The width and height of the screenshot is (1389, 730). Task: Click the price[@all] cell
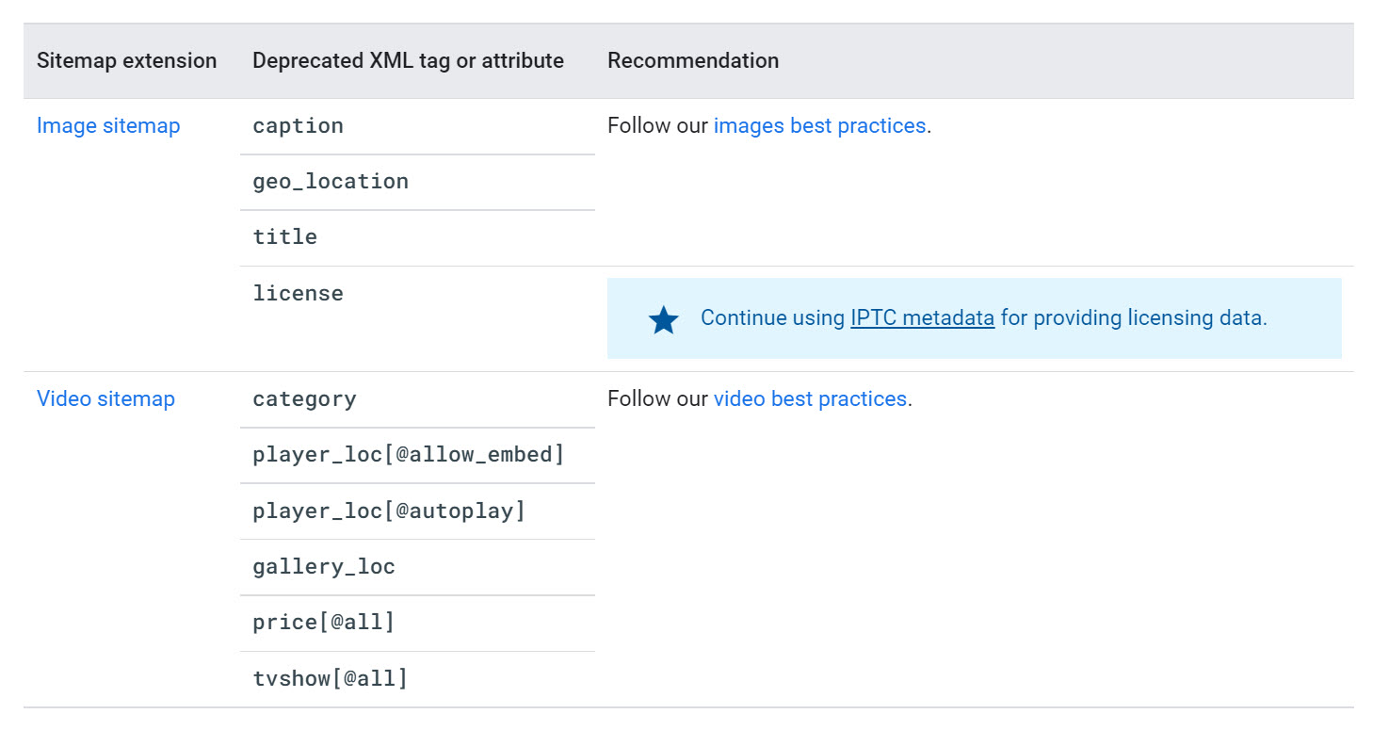pyautogui.click(x=324, y=623)
